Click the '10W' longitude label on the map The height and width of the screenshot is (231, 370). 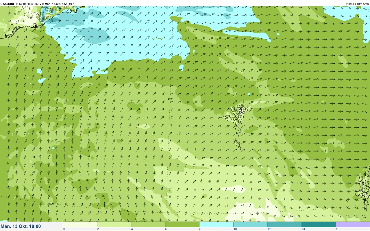[170, 99]
